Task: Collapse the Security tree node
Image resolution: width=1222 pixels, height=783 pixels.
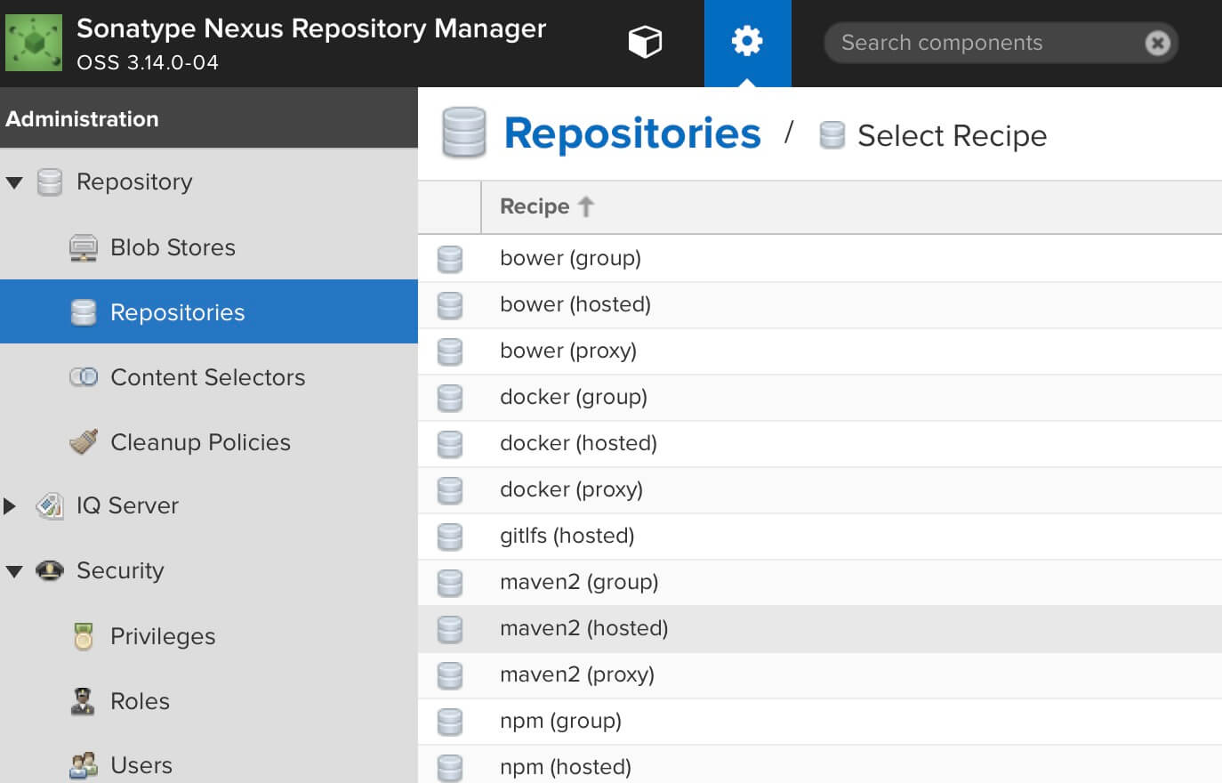Action: click(14, 571)
